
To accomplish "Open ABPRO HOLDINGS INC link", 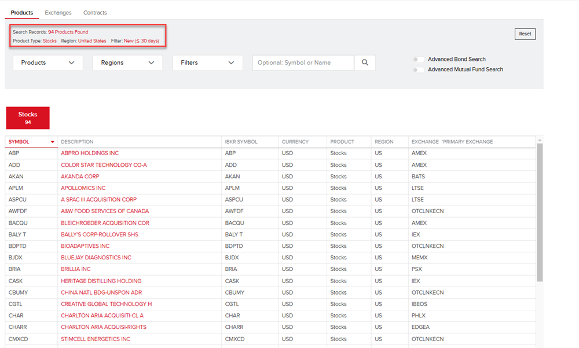I will (90, 153).
